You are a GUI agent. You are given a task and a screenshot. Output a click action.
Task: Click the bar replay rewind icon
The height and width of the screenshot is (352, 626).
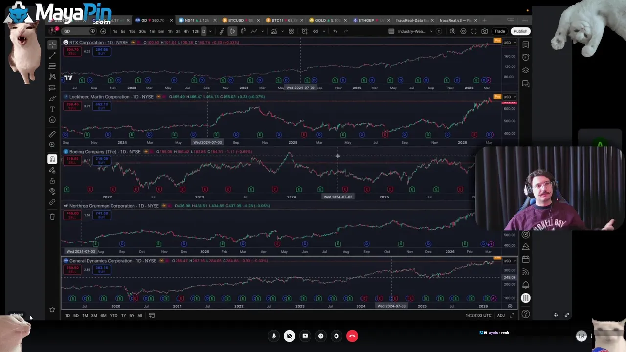(315, 31)
